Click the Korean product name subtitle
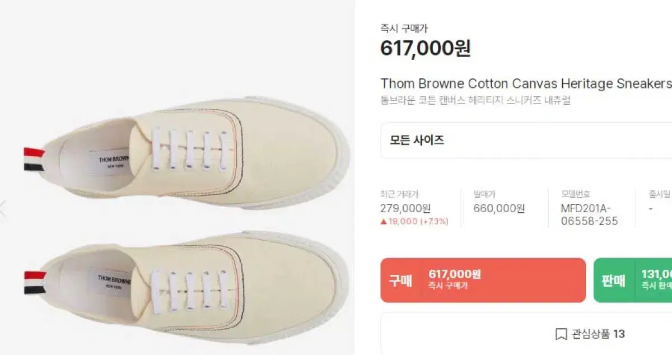Image resolution: width=672 pixels, height=355 pixels. (x=475, y=101)
